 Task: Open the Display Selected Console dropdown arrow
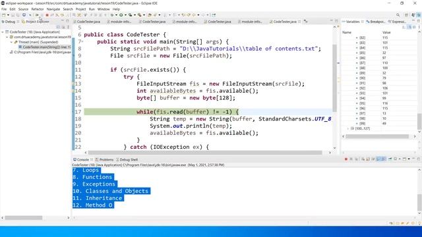(400, 159)
